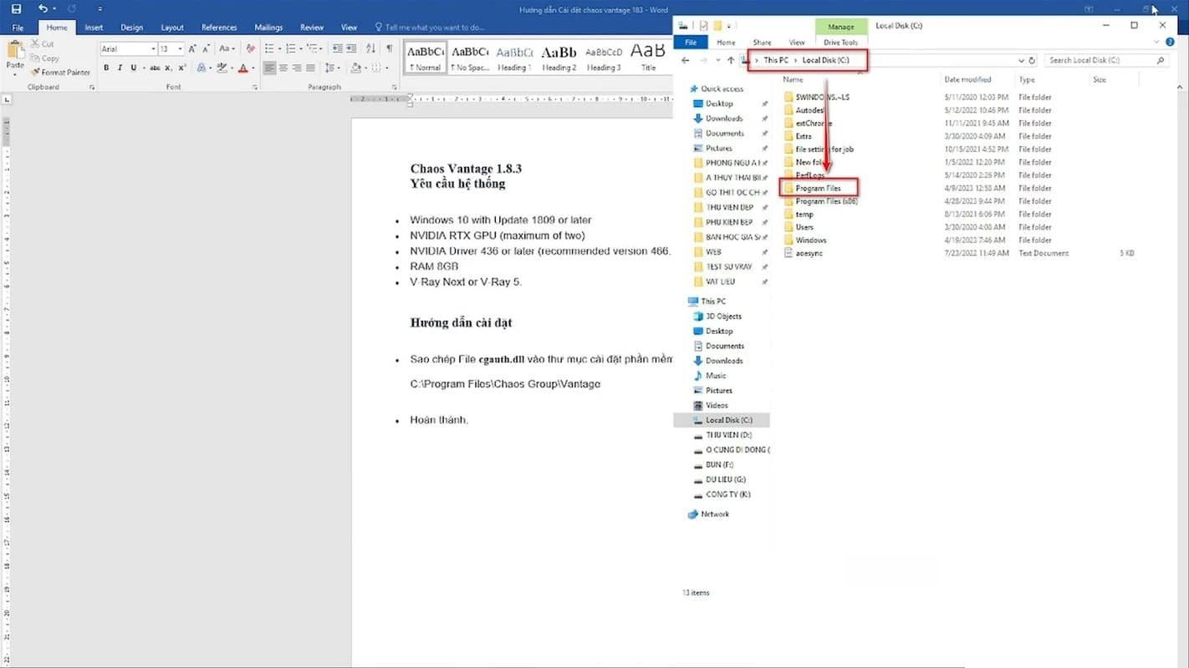
Task: Increase the paragraph indent
Action: point(351,49)
